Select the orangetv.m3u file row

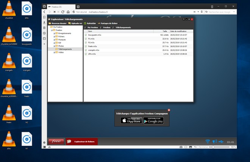[94, 50]
